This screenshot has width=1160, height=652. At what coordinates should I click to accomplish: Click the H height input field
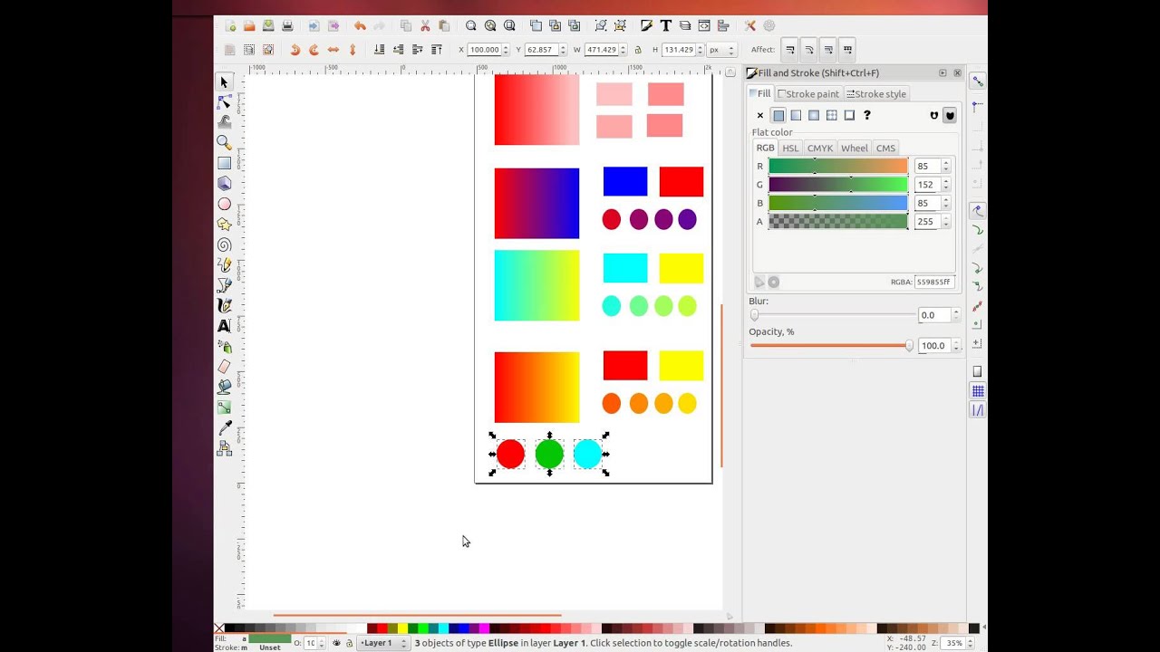[678, 50]
